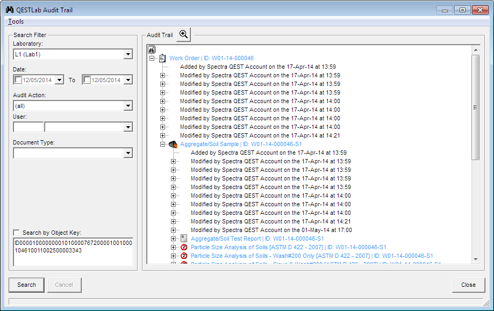Viewport: 494px width, 311px height.
Task: Click the Work Order clipboard icon
Action: pos(162,58)
